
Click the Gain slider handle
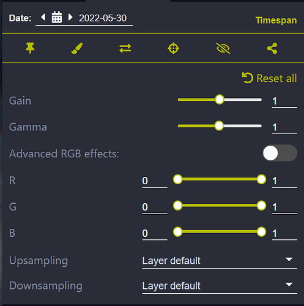(220, 100)
